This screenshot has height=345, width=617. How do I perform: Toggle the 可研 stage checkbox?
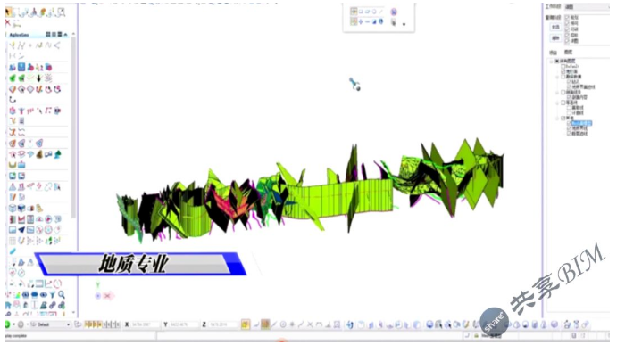(567, 29)
